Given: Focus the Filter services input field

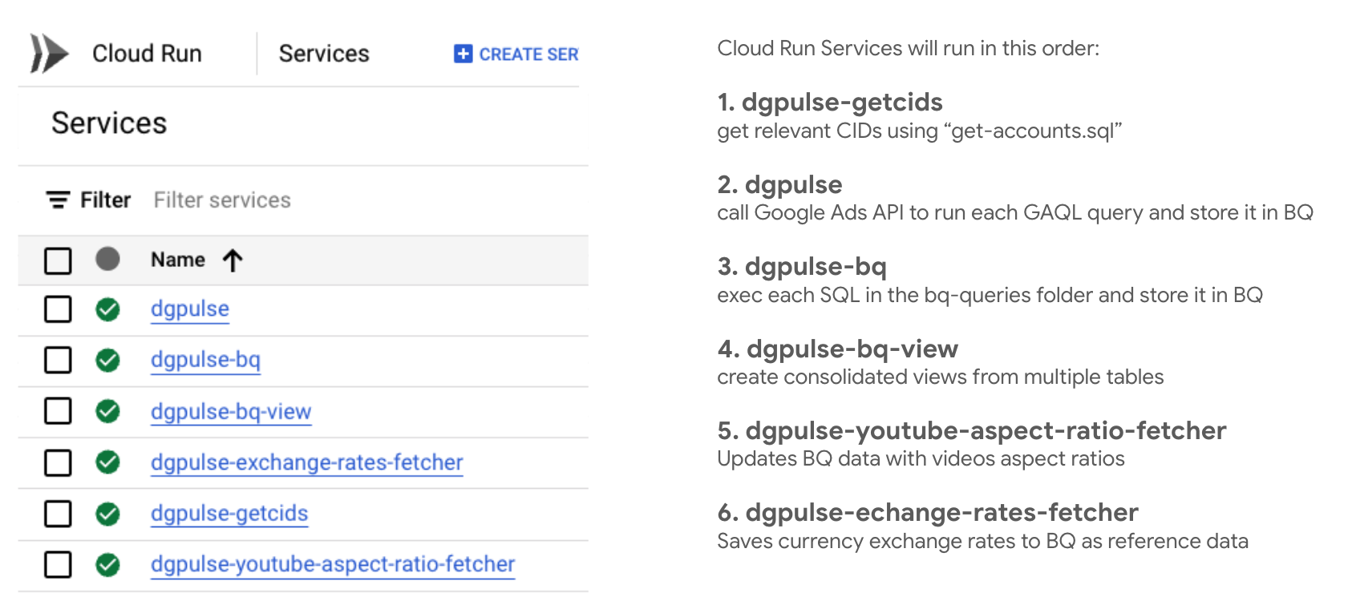Looking at the screenshot, I should click(222, 200).
